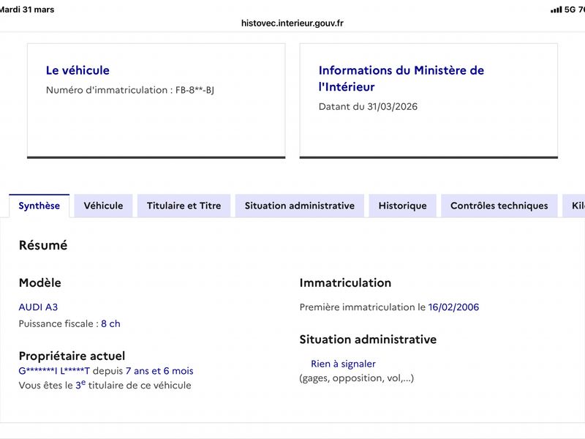Click the Le véhicule card title
Screen dimensions: 585x439
tap(78, 70)
